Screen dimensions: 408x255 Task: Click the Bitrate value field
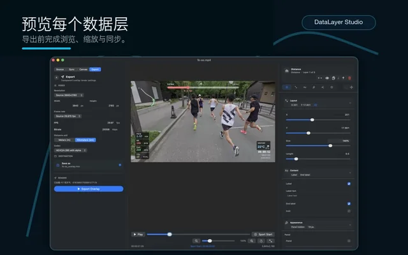tap(106, 129)
